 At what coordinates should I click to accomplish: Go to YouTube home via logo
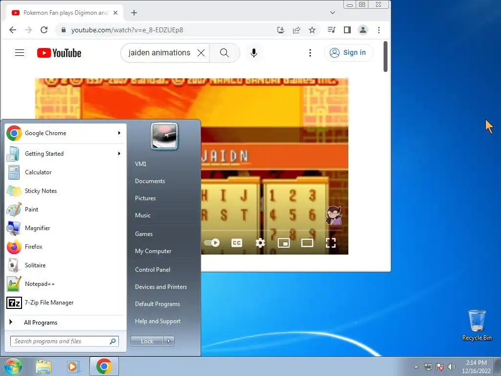coord(59,53)
